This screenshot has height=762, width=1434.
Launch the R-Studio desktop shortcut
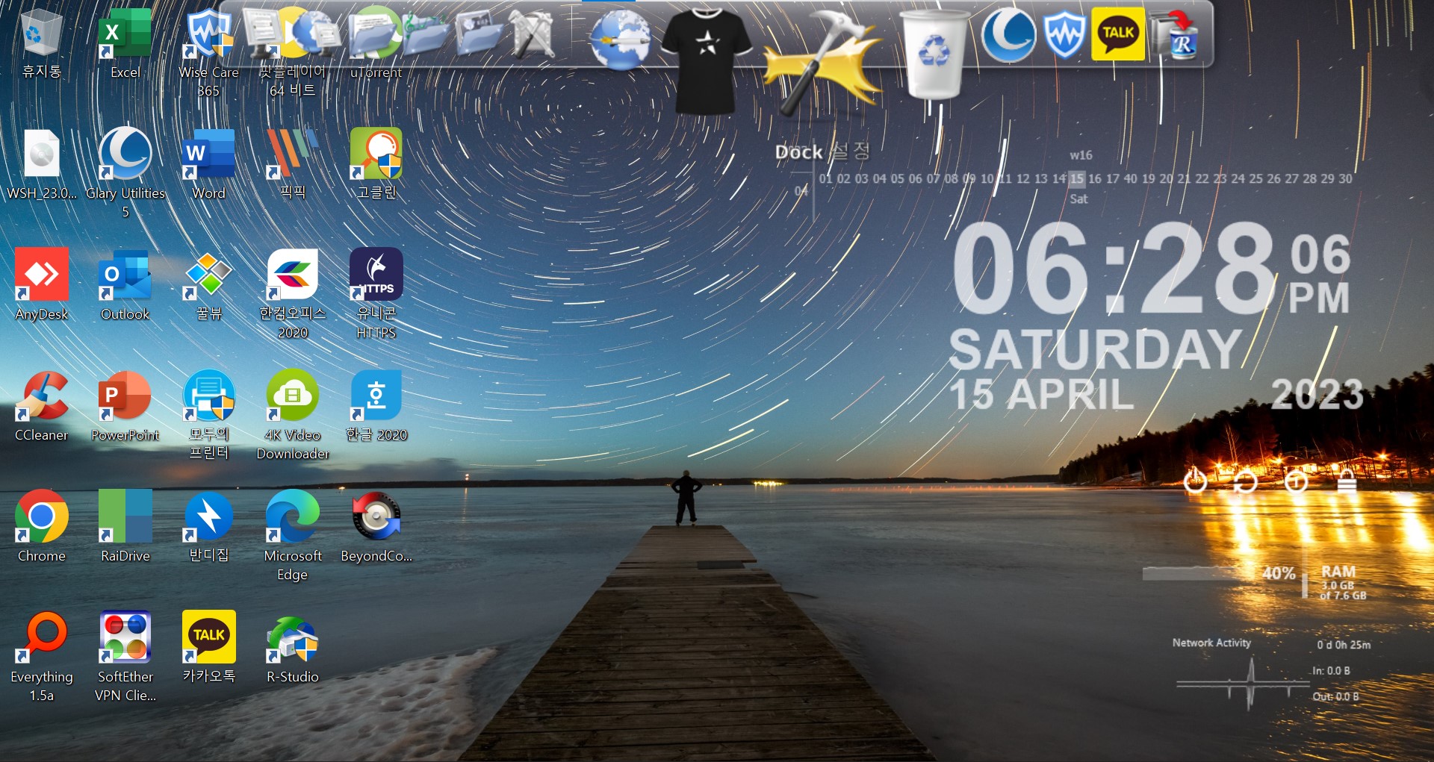[x=292, y=648]
